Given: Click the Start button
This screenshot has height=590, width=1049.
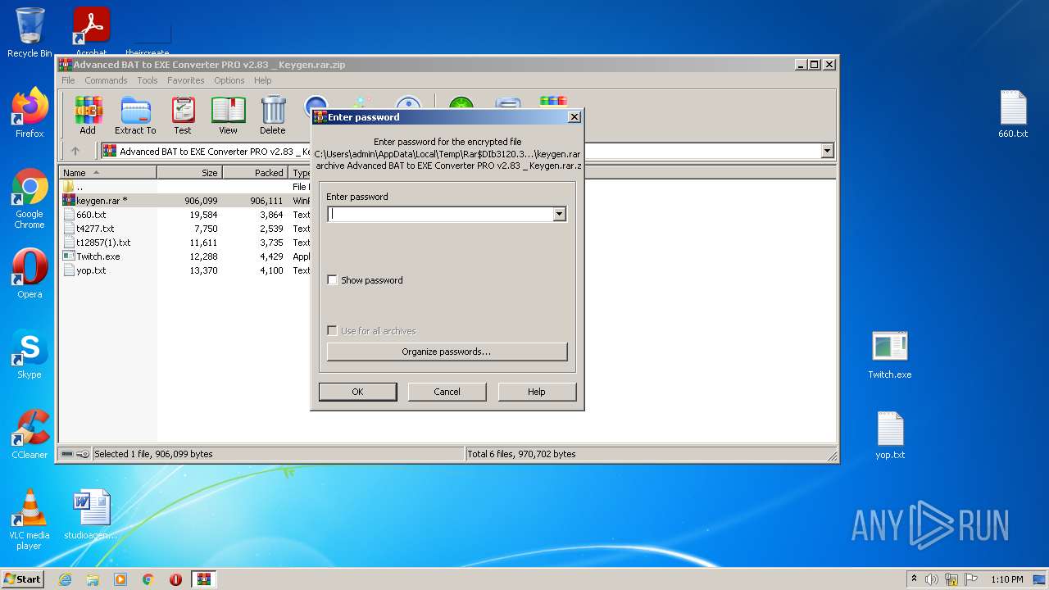Looking at the screenshot, I should click(x=22, y=579).
